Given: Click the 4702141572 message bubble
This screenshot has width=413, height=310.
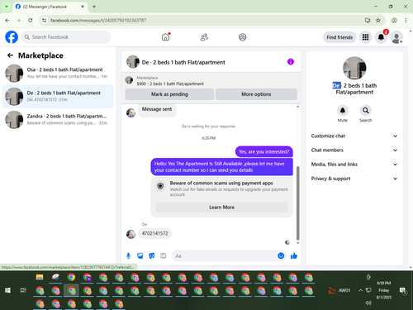Looking at the screenshot, I should coord(154,233).
